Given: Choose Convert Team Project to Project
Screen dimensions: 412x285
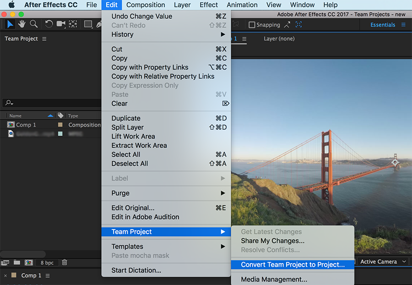Looking at the screenshot, I should click(293, 264).
